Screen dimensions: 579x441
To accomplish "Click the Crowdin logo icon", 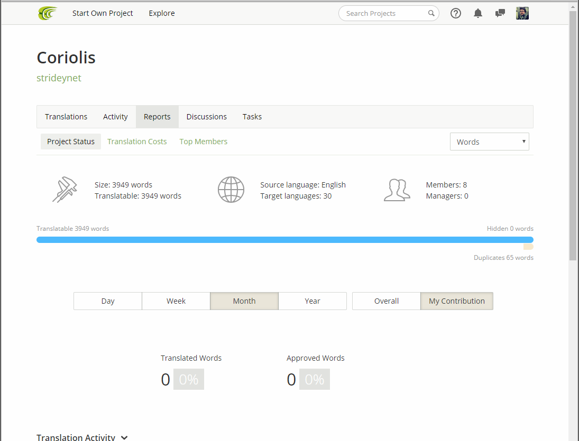I will pos(48,13).
